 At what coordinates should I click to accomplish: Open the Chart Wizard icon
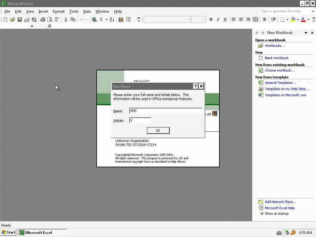click(x=121, y=19)
